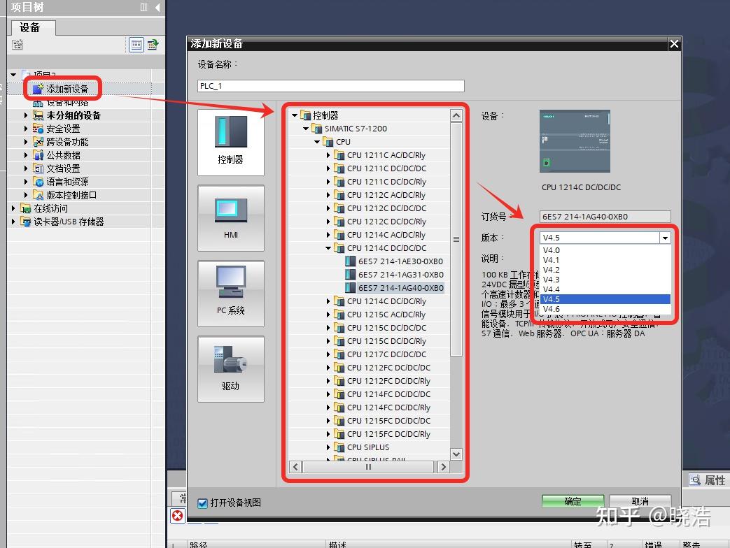Collapse the project tree panel arrow

click(157, 8)
